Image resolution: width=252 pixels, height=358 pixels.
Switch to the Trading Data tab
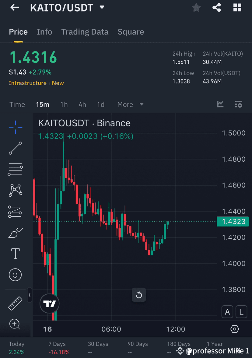tap(85, 32)
